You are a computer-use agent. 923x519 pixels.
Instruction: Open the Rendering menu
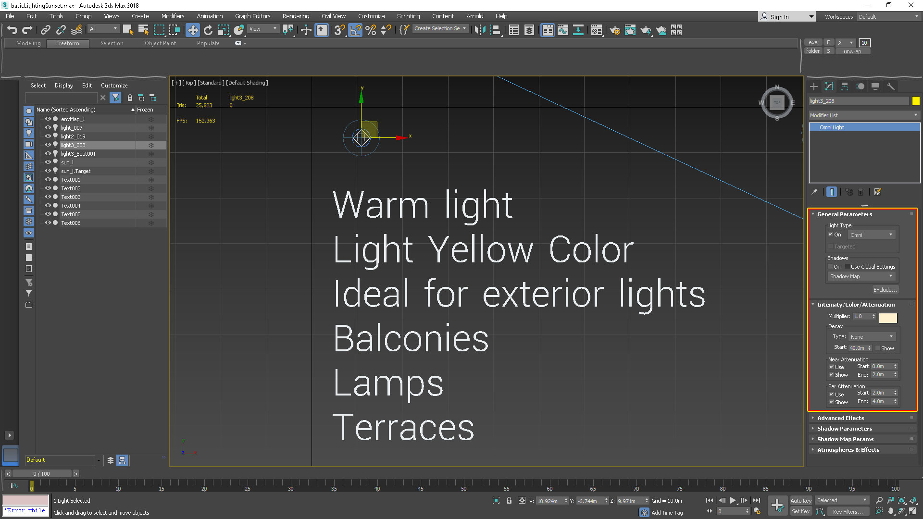click(296, 16)
